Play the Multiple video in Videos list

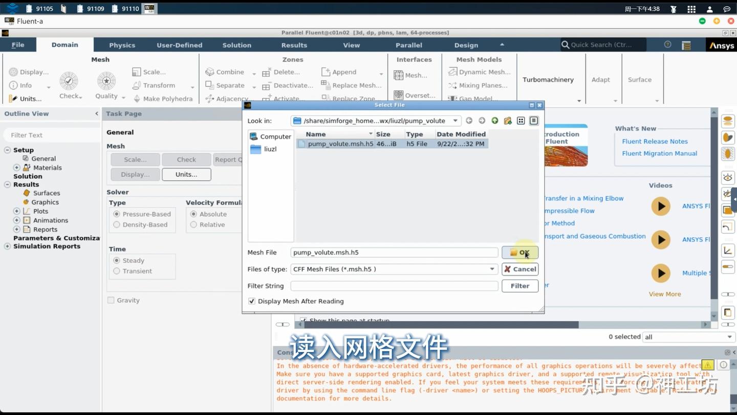[x=661, y=273]
